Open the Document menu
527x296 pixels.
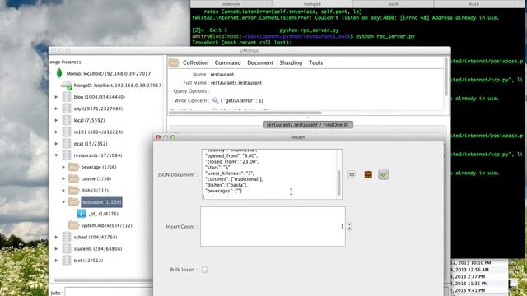click(x=260, y=62)
